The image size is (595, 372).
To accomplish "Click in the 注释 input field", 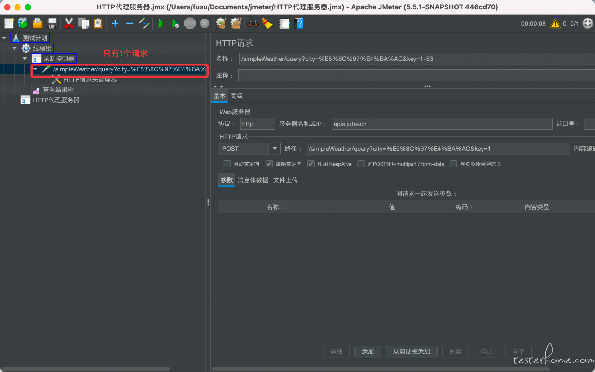I will 416,75.
